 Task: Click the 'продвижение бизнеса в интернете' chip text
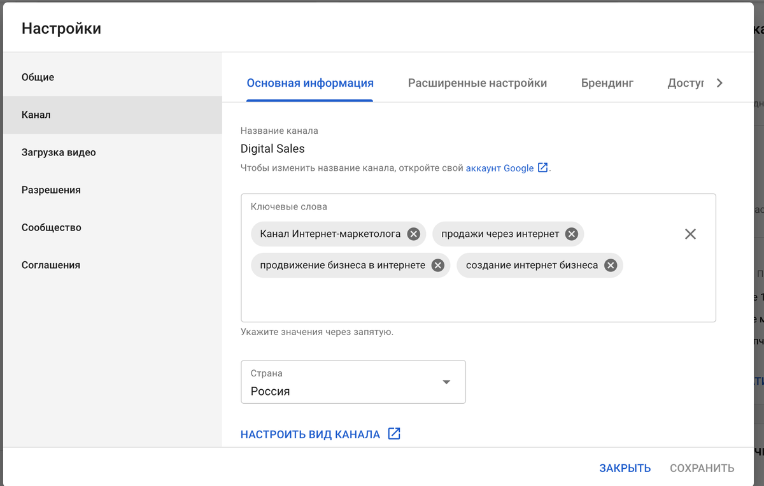[x=343, y=265]
